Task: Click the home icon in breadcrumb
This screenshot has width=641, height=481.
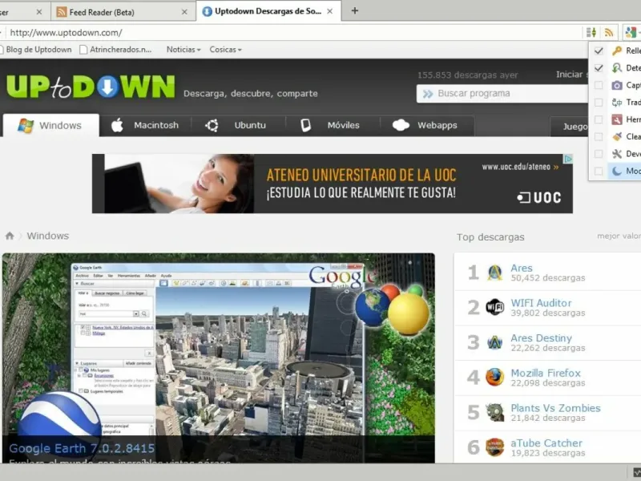Action: [10, 236]
